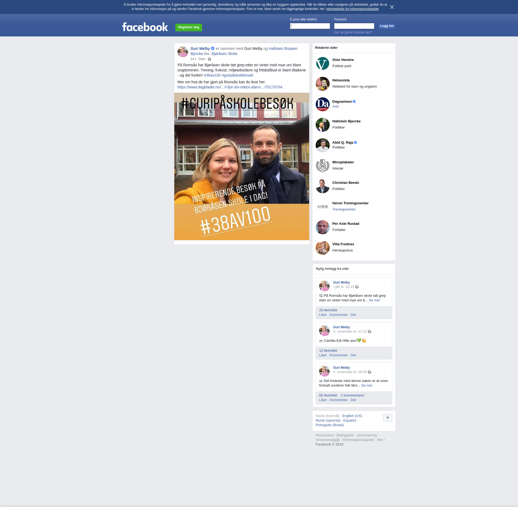Click the Christian Bendz avatar
Viewport: 518px width, 507px height.
pyautogui.click(x=323, y=186)
